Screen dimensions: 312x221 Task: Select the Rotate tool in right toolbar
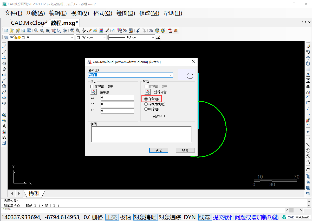308,63
